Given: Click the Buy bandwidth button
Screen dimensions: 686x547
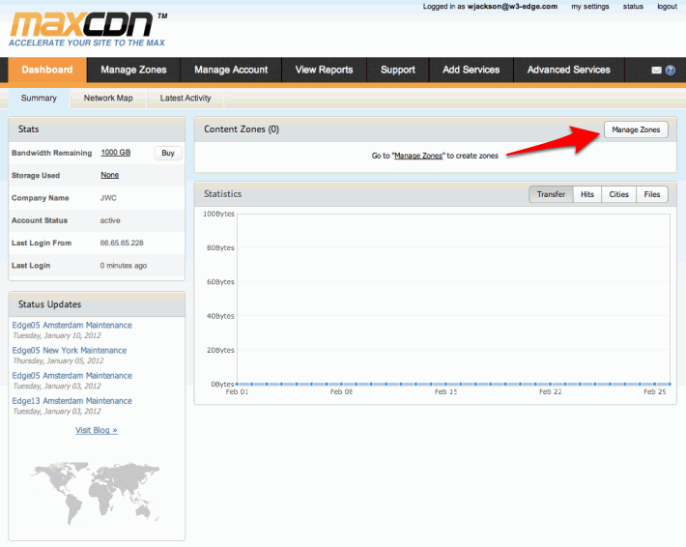Looking at the screenshot, I should (168, 153).
